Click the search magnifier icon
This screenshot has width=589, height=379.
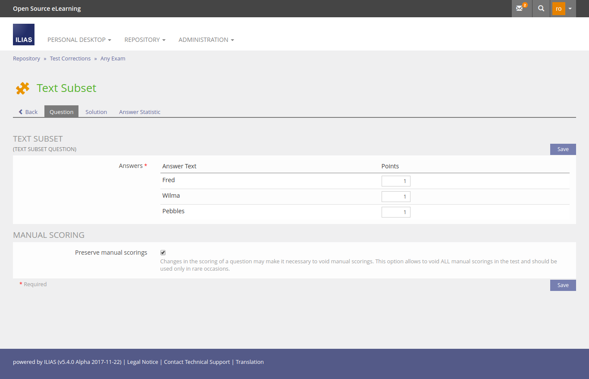(541, 9)
